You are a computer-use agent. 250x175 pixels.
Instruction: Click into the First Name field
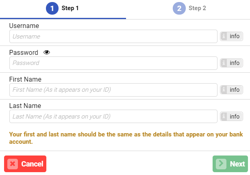pyautogui.click(x=113, y=90)
